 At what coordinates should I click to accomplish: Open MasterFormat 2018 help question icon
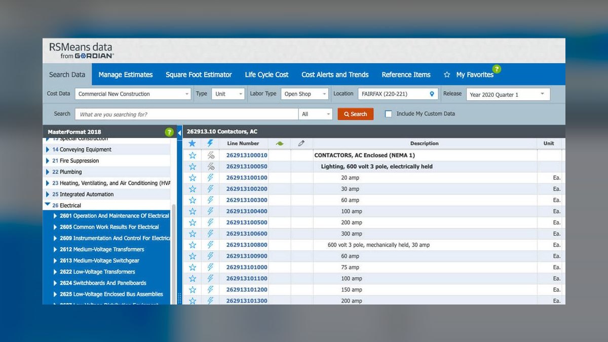[169, 132]
